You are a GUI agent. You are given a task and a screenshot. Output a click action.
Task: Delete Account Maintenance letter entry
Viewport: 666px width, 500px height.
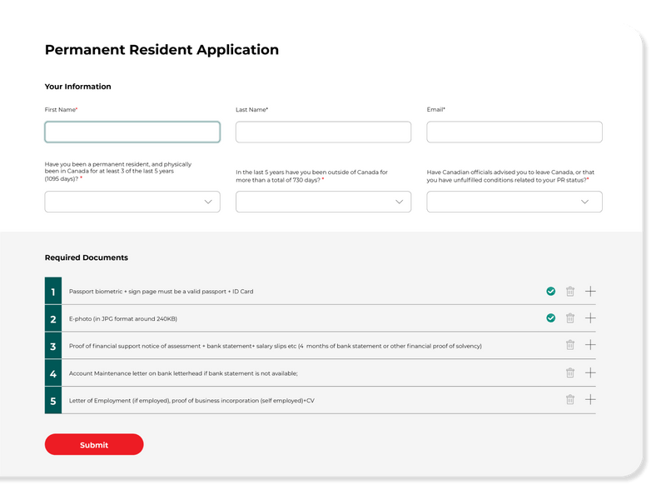coord(570,373)
